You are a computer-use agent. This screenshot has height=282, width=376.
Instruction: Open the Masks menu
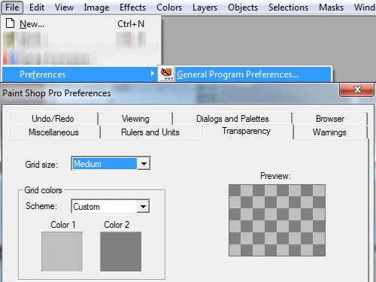tap(331, 8)
